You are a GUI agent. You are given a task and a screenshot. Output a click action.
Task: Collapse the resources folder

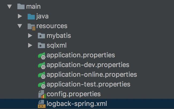(20, 26)
